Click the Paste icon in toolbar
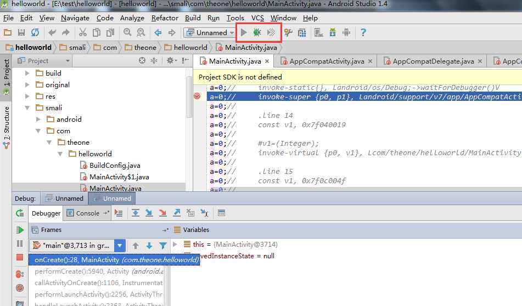 coord(110,32)
